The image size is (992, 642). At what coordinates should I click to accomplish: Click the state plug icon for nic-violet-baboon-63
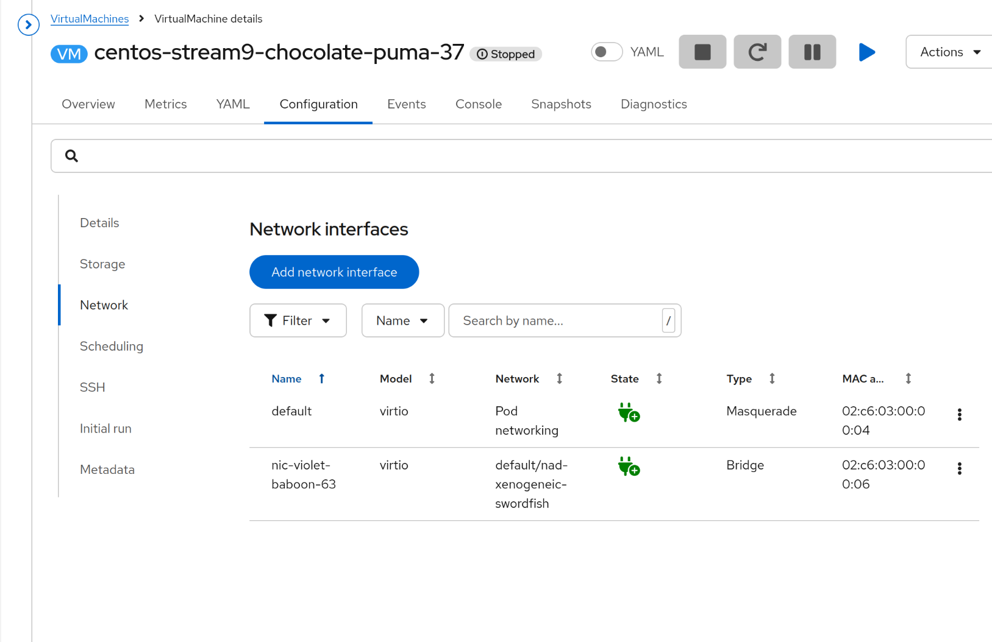(x=629, y=467)
